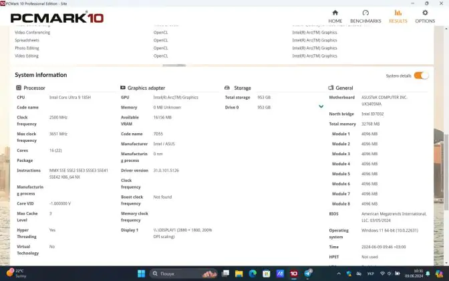Click the Photo Editing row label

(x=27, y=48)
